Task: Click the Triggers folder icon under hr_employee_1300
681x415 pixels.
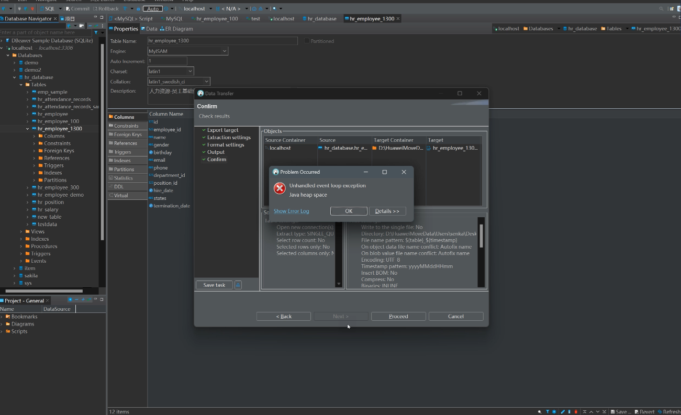Action: pyautogui.click(x=40, y=165)
